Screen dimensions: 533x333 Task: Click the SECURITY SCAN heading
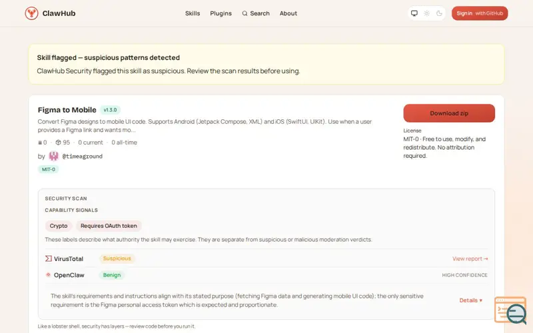pyautogui.click(x=66, y=198)
